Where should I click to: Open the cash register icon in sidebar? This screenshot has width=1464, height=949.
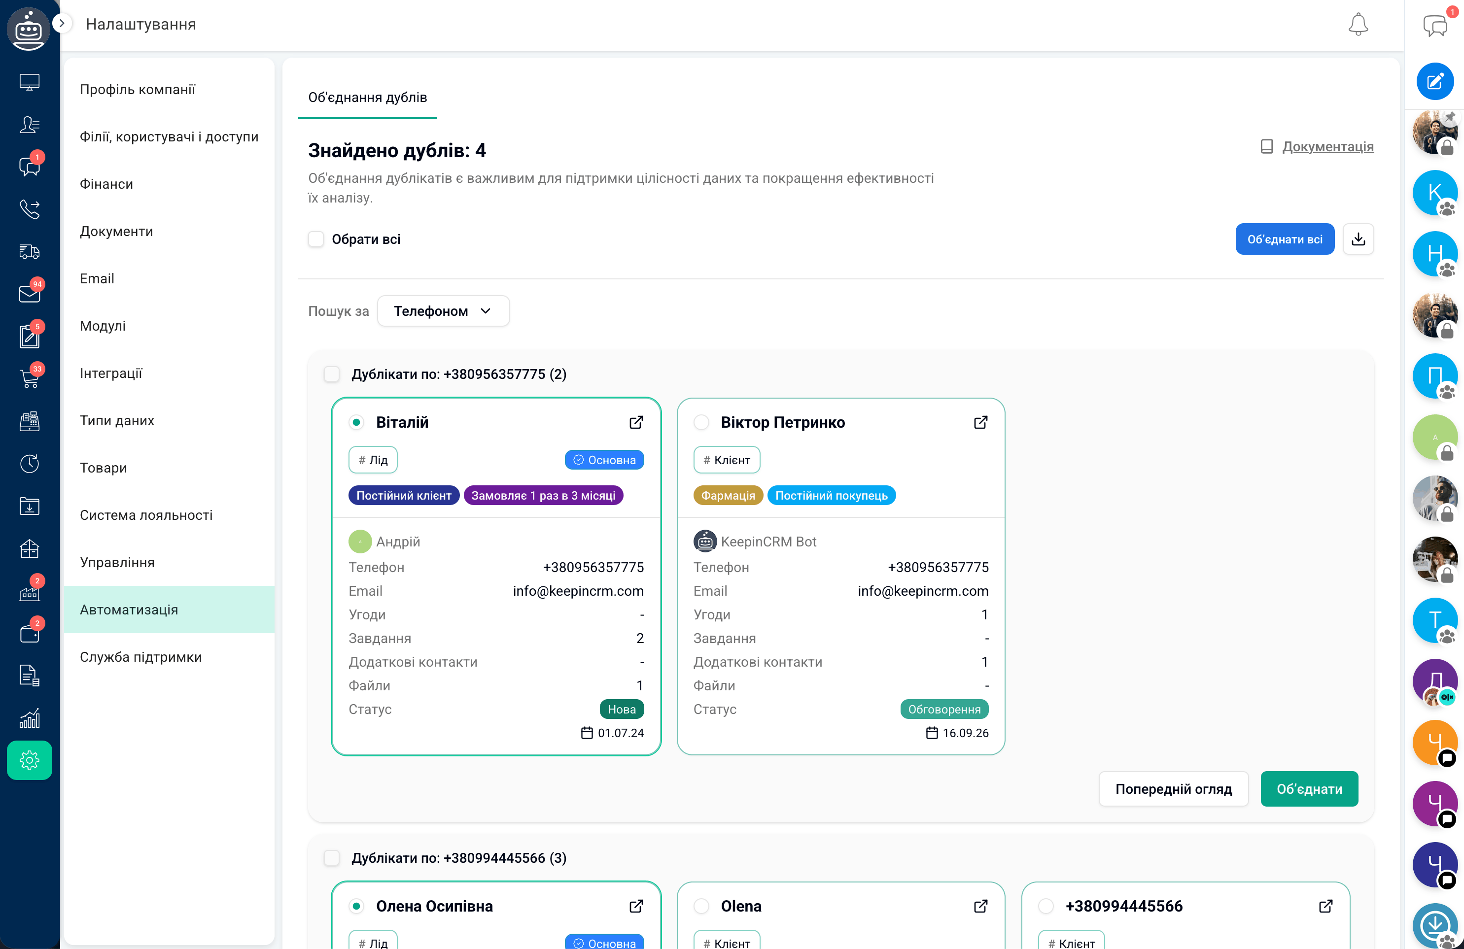pyautogui.click(x=30, y=421)
